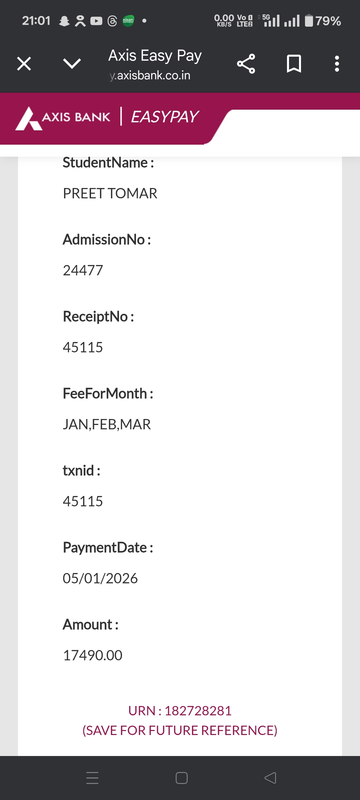Viewport: 360px width, 800px height.
Task: Open the three-dot overflow menu
Action: point(337,63)
